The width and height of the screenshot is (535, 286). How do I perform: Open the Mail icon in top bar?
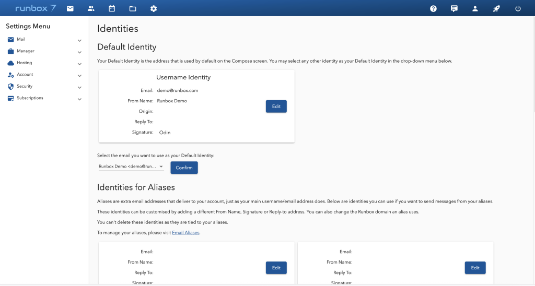(x=70, y=8)
